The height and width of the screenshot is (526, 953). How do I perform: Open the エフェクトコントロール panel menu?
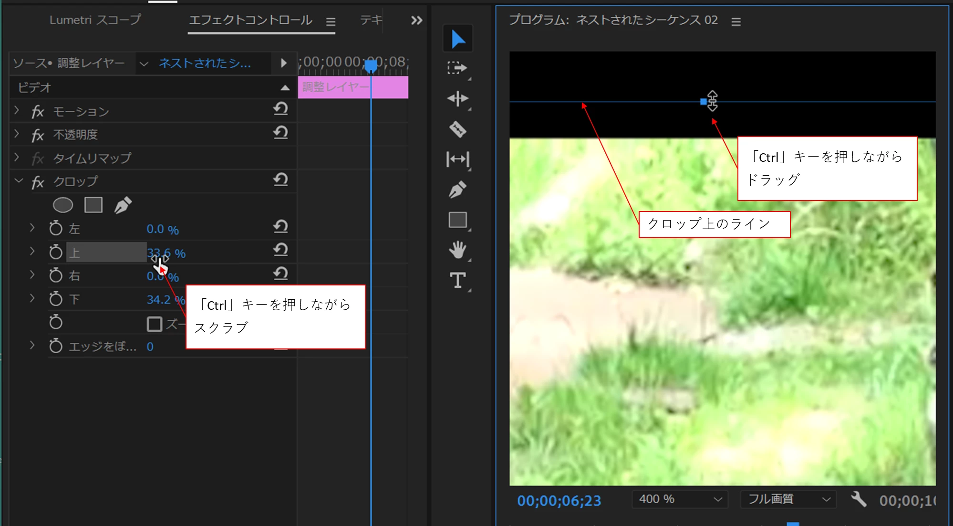331,21
